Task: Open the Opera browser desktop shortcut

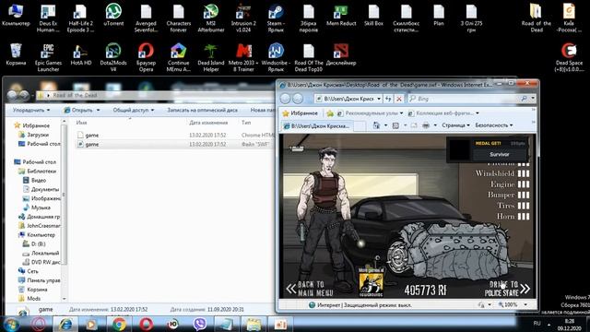Action: coord(146,57)
